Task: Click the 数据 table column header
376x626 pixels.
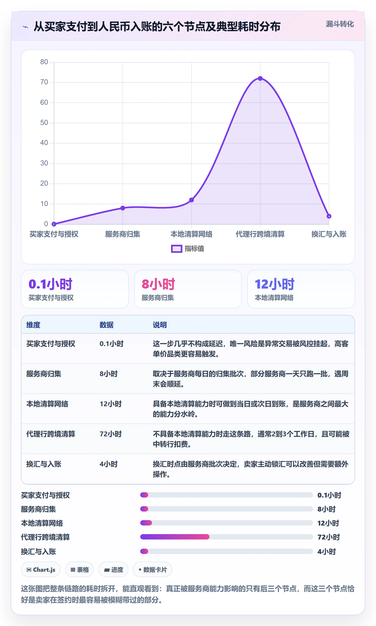Action: pyautogui.click(x=107, y=325)
